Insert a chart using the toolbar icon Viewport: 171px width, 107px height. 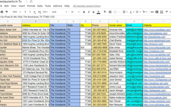click(x=161, y=12)
